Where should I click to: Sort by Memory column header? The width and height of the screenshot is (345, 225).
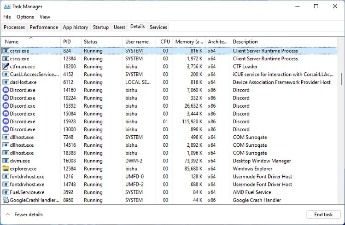coord(188,42)
